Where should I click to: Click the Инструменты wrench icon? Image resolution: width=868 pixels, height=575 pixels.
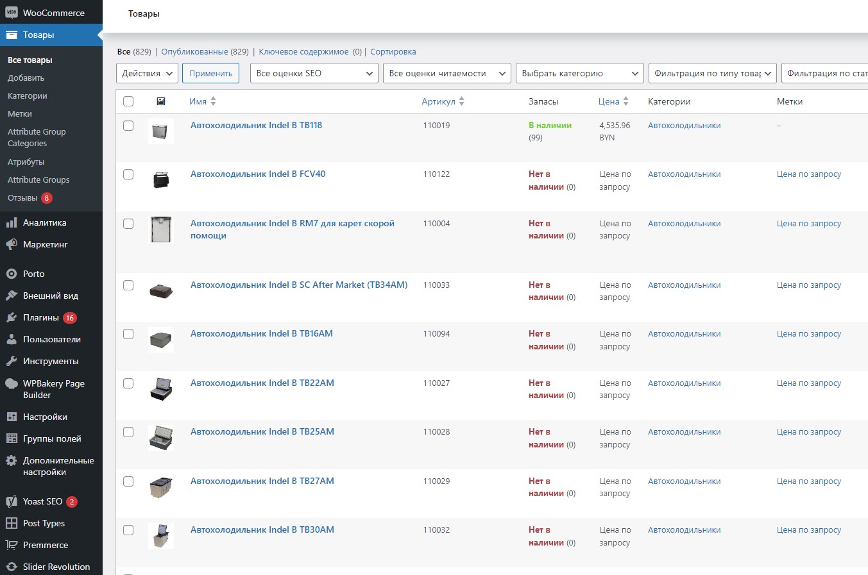pos(12,361)
